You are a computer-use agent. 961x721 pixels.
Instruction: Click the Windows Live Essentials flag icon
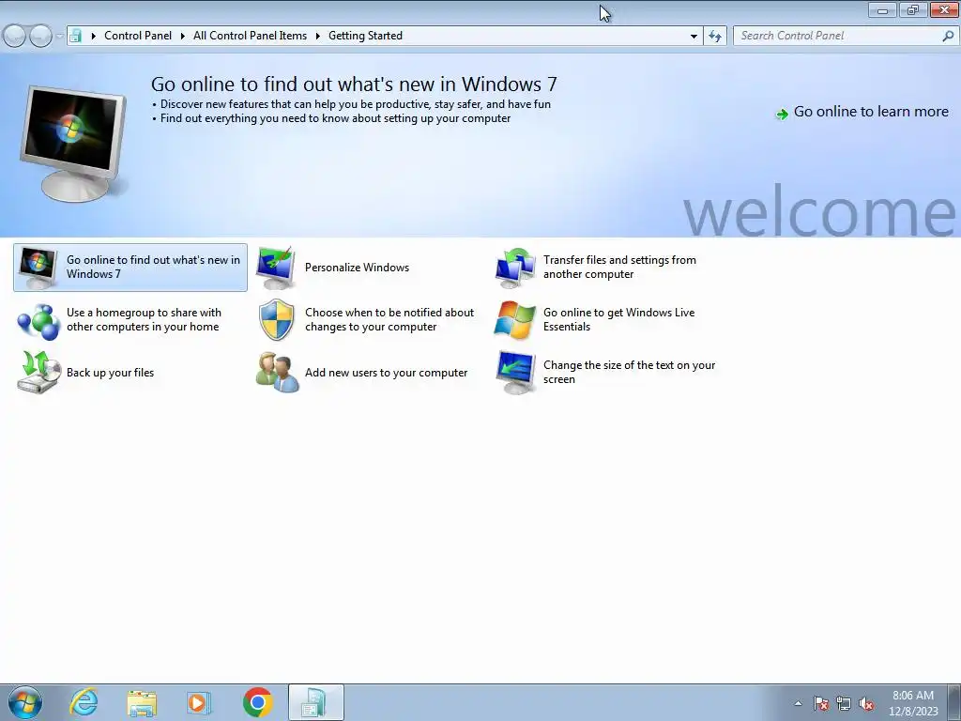515,319
